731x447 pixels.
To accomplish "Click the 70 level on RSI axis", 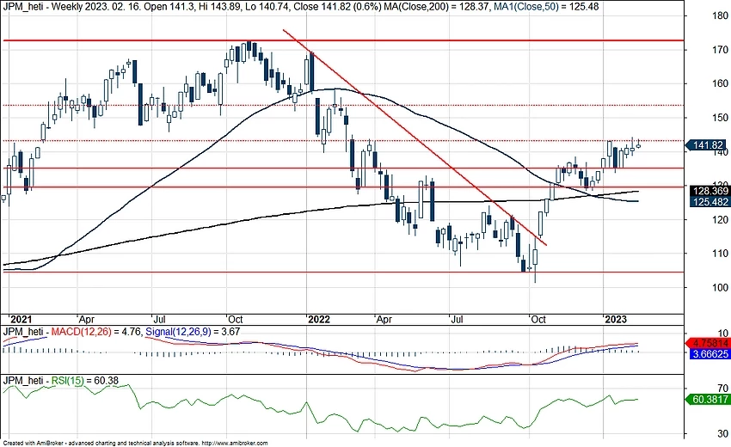I will pyautogui.click(x=723, y=388).
